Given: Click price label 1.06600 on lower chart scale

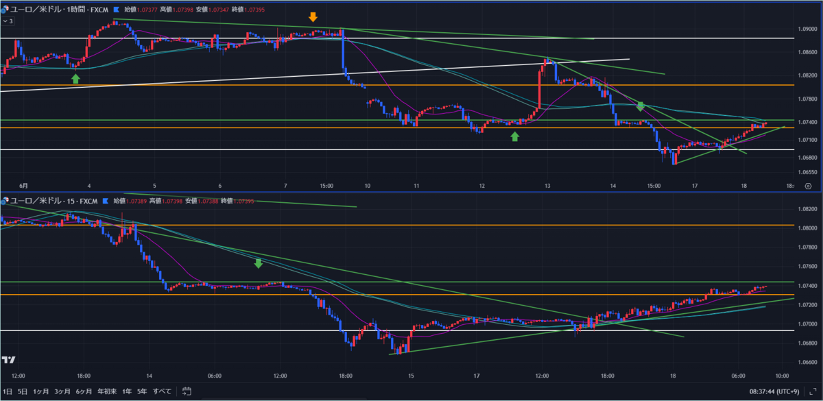Looking at the screenshot, I should [x=808, y=362].
